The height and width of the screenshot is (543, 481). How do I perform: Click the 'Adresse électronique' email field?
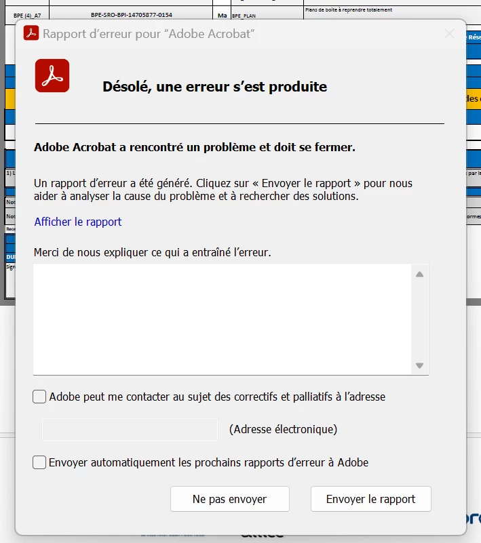(x=130, y=429)
